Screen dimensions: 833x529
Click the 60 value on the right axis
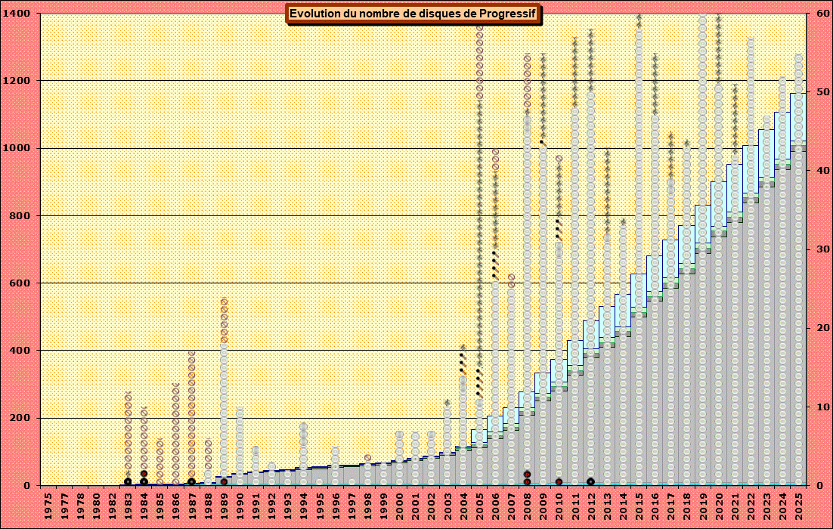pyautogui.click(x=818, y=14)
